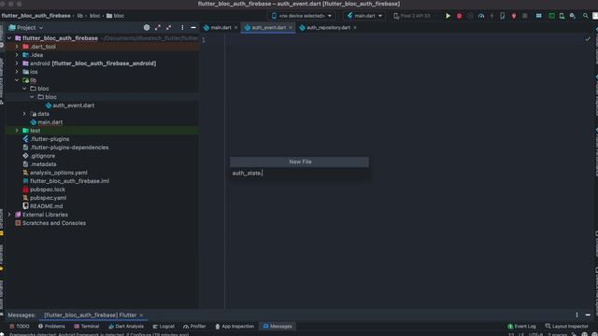
Task: Open Messages panel three-dot options
Action: (577, 315)
